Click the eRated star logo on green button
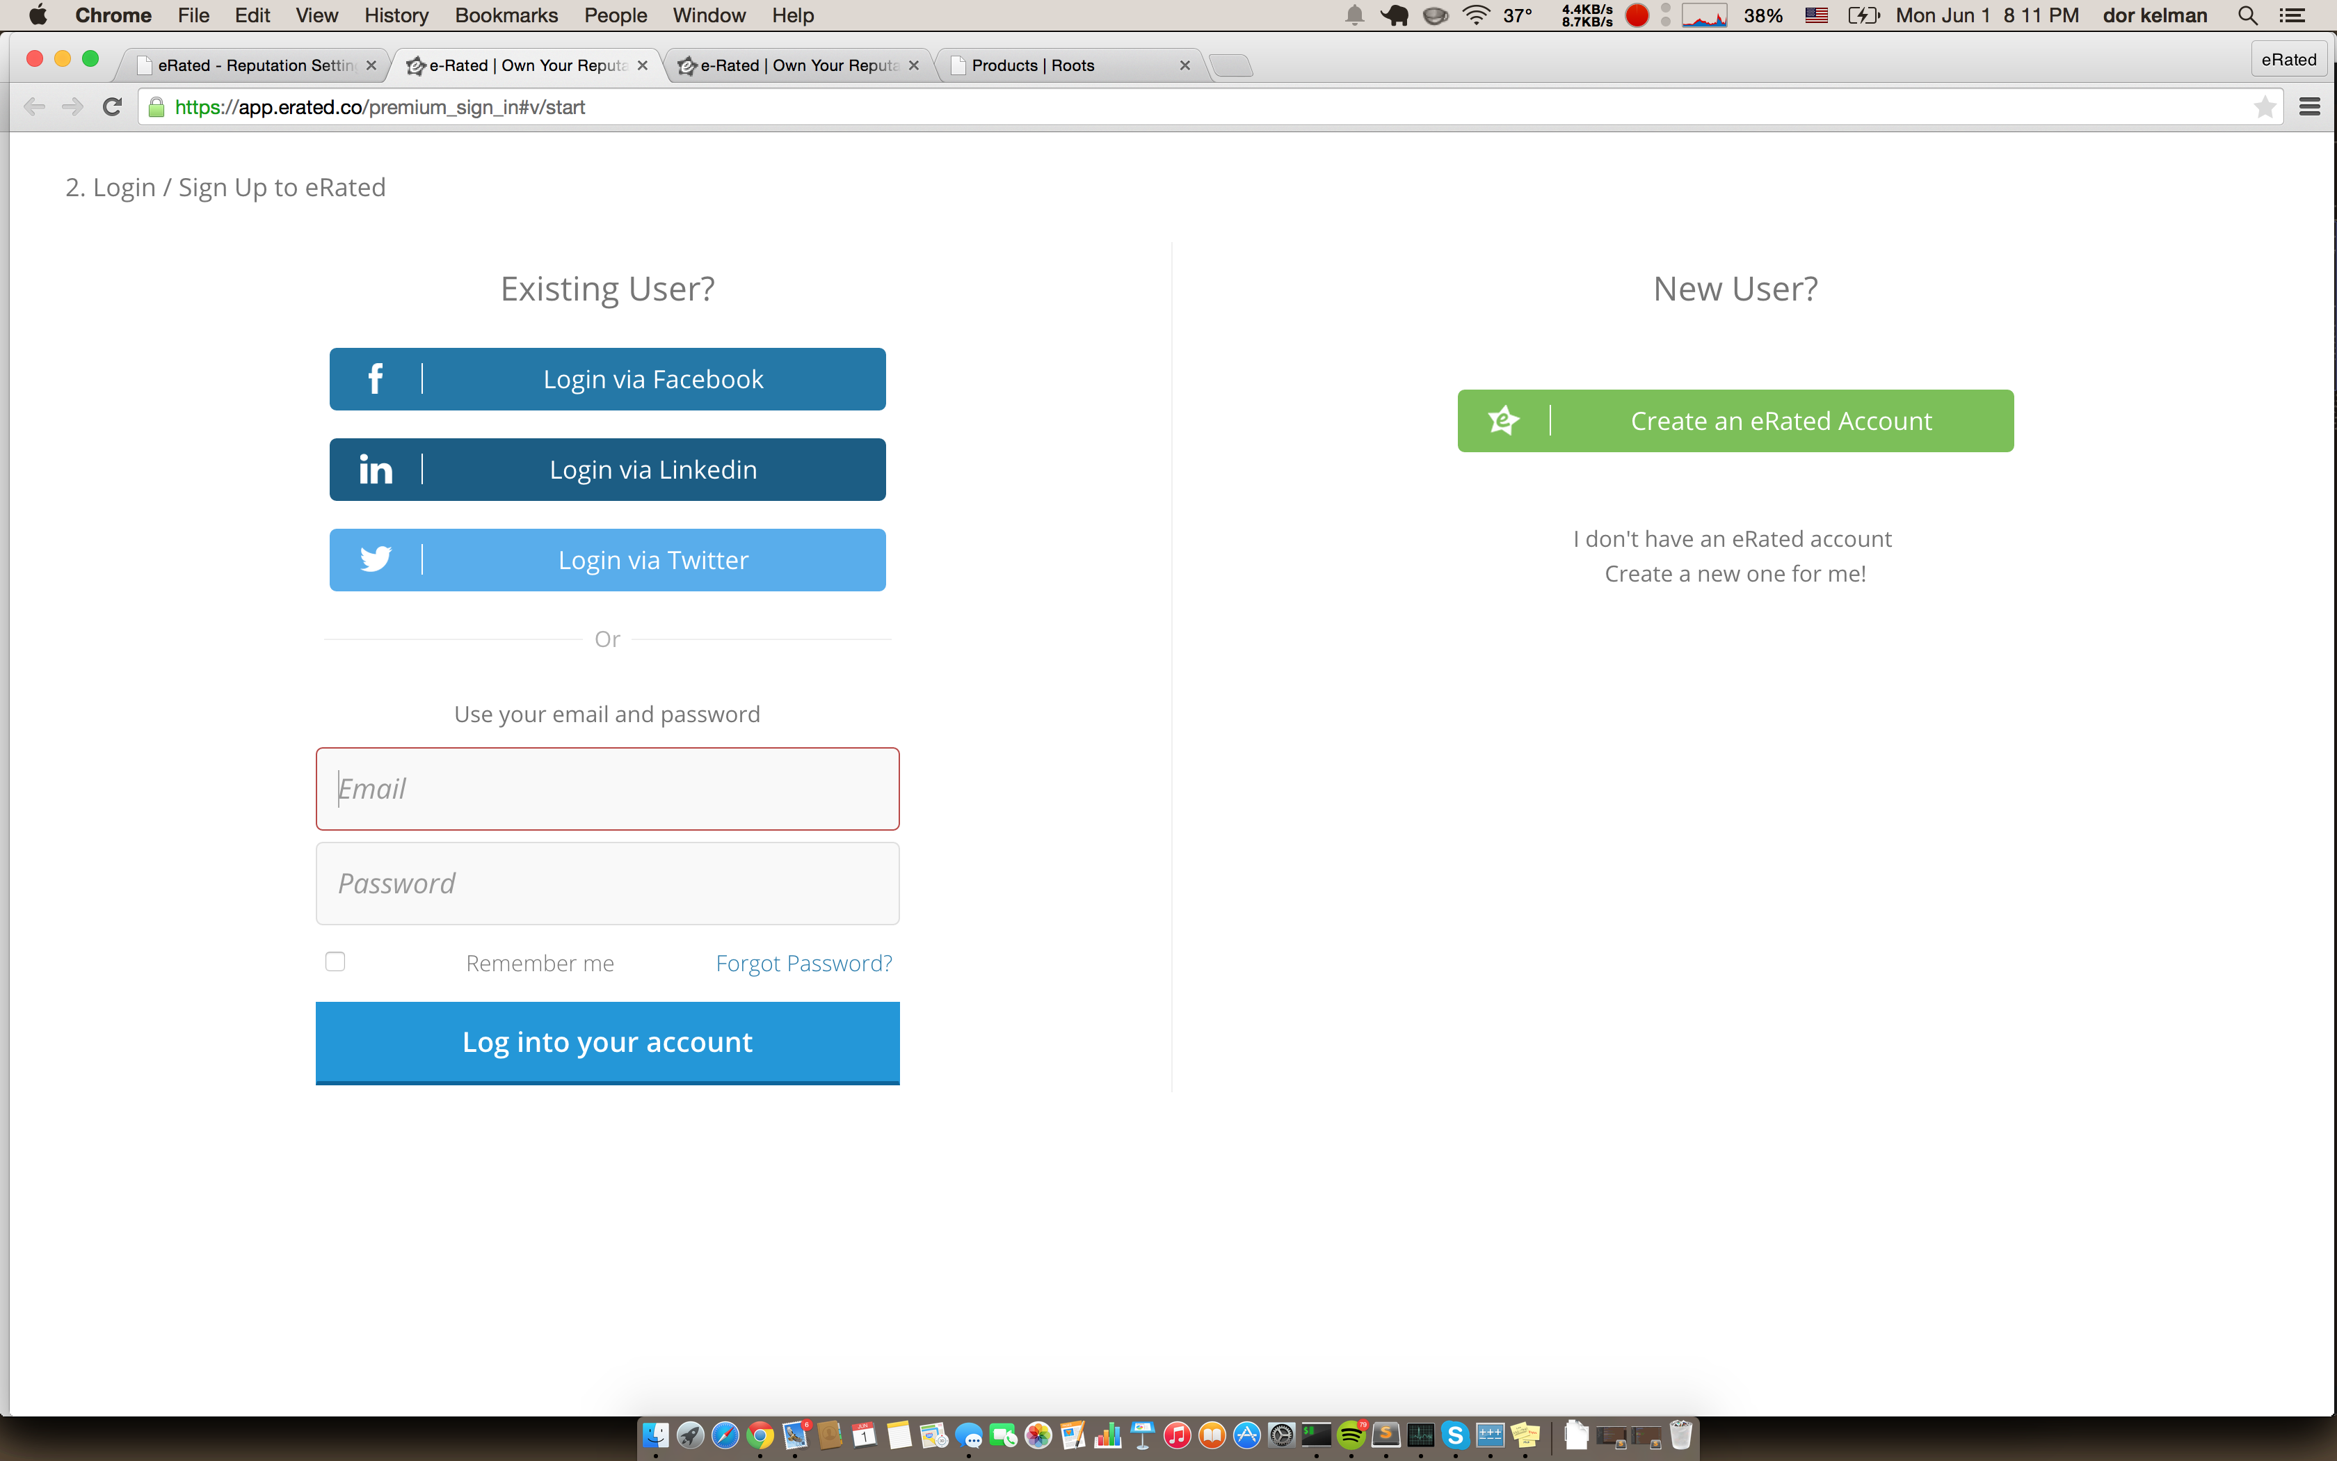2337x1461 pixels. 1504,420
